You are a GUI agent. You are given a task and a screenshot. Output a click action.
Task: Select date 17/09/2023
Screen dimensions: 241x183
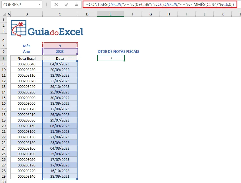coord(60,165)
